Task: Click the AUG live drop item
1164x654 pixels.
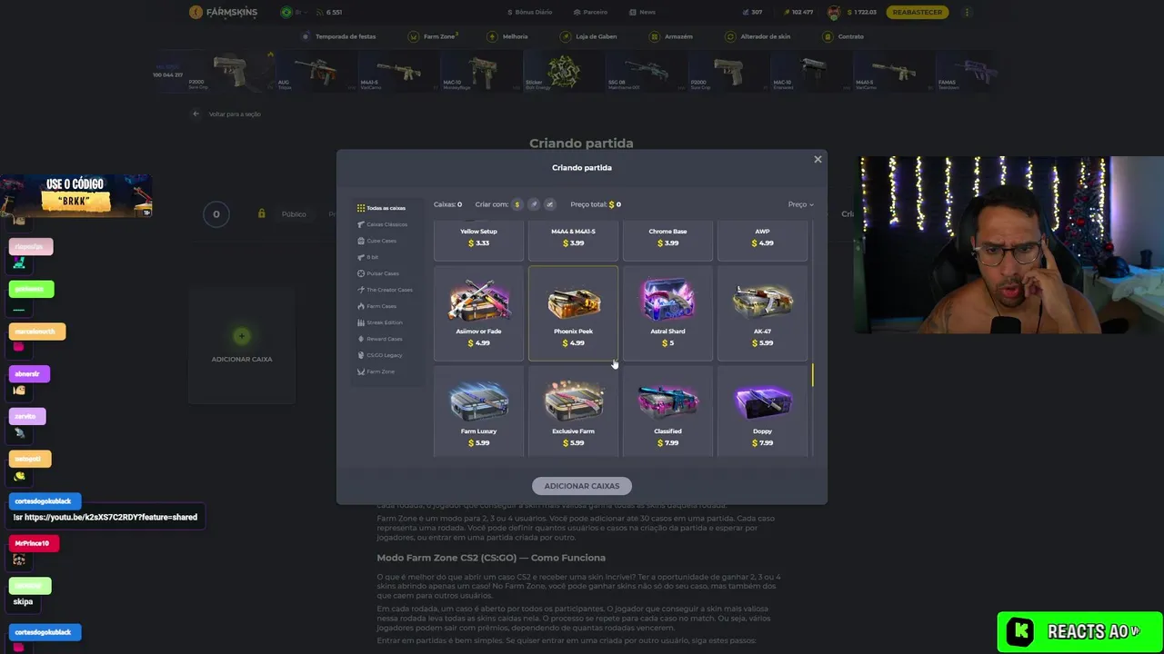Action: click(x=316, y=71)
